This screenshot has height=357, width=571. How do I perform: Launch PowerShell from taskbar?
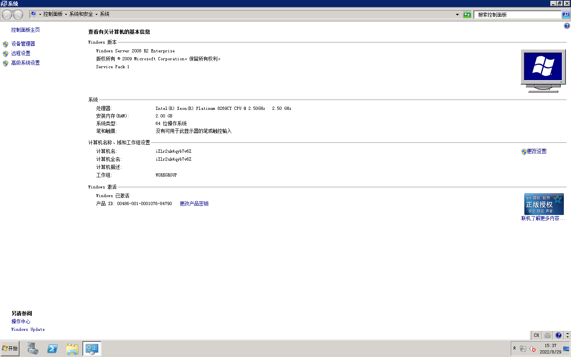pos(52,349)
